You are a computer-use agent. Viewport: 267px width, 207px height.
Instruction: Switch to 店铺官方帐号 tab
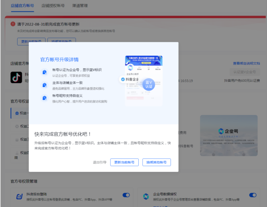click(x=22, y=6)
